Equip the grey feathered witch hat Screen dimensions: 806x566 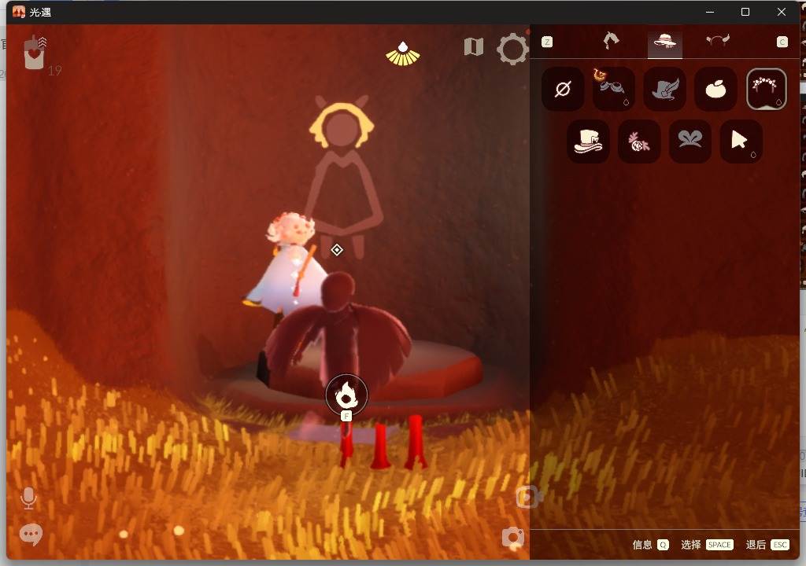click(664, 89)
